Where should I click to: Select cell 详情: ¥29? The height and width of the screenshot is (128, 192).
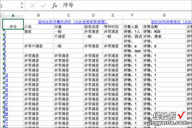pos(164,32)
